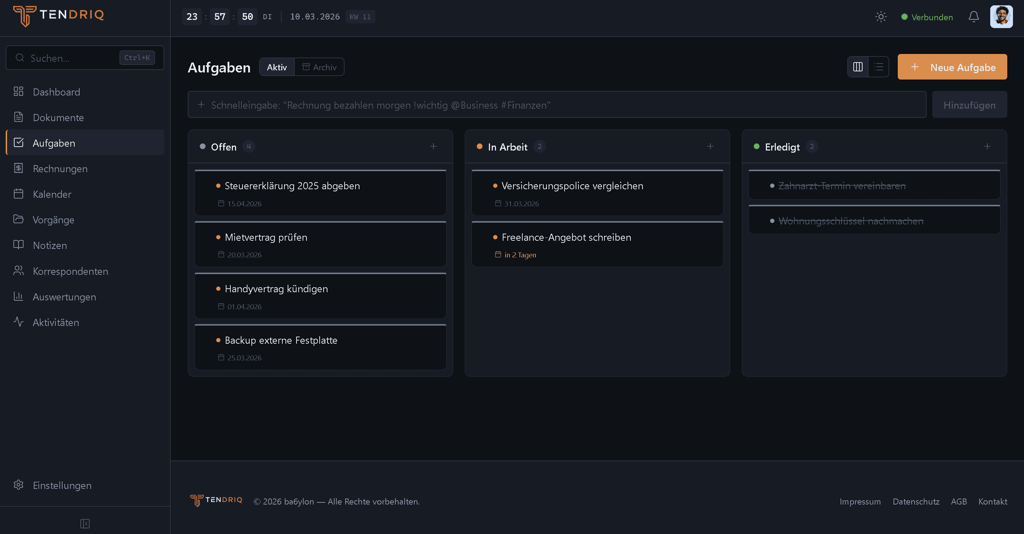
Task: Select the Aktiv tab
Action: [277, 67]
